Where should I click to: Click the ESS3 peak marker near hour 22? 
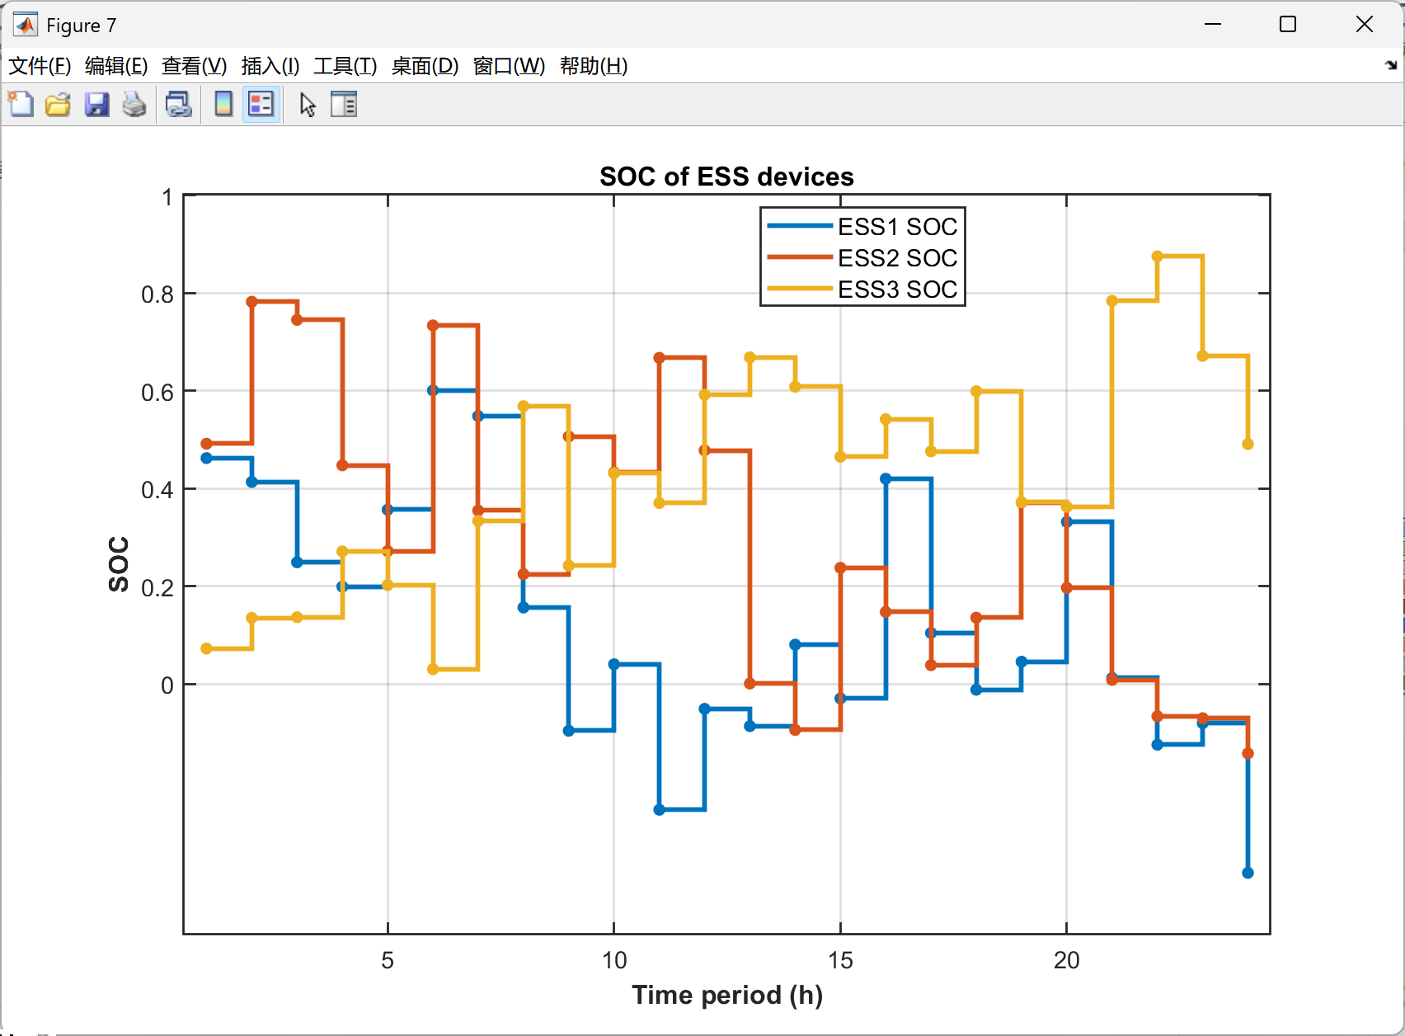[1157, 257]
